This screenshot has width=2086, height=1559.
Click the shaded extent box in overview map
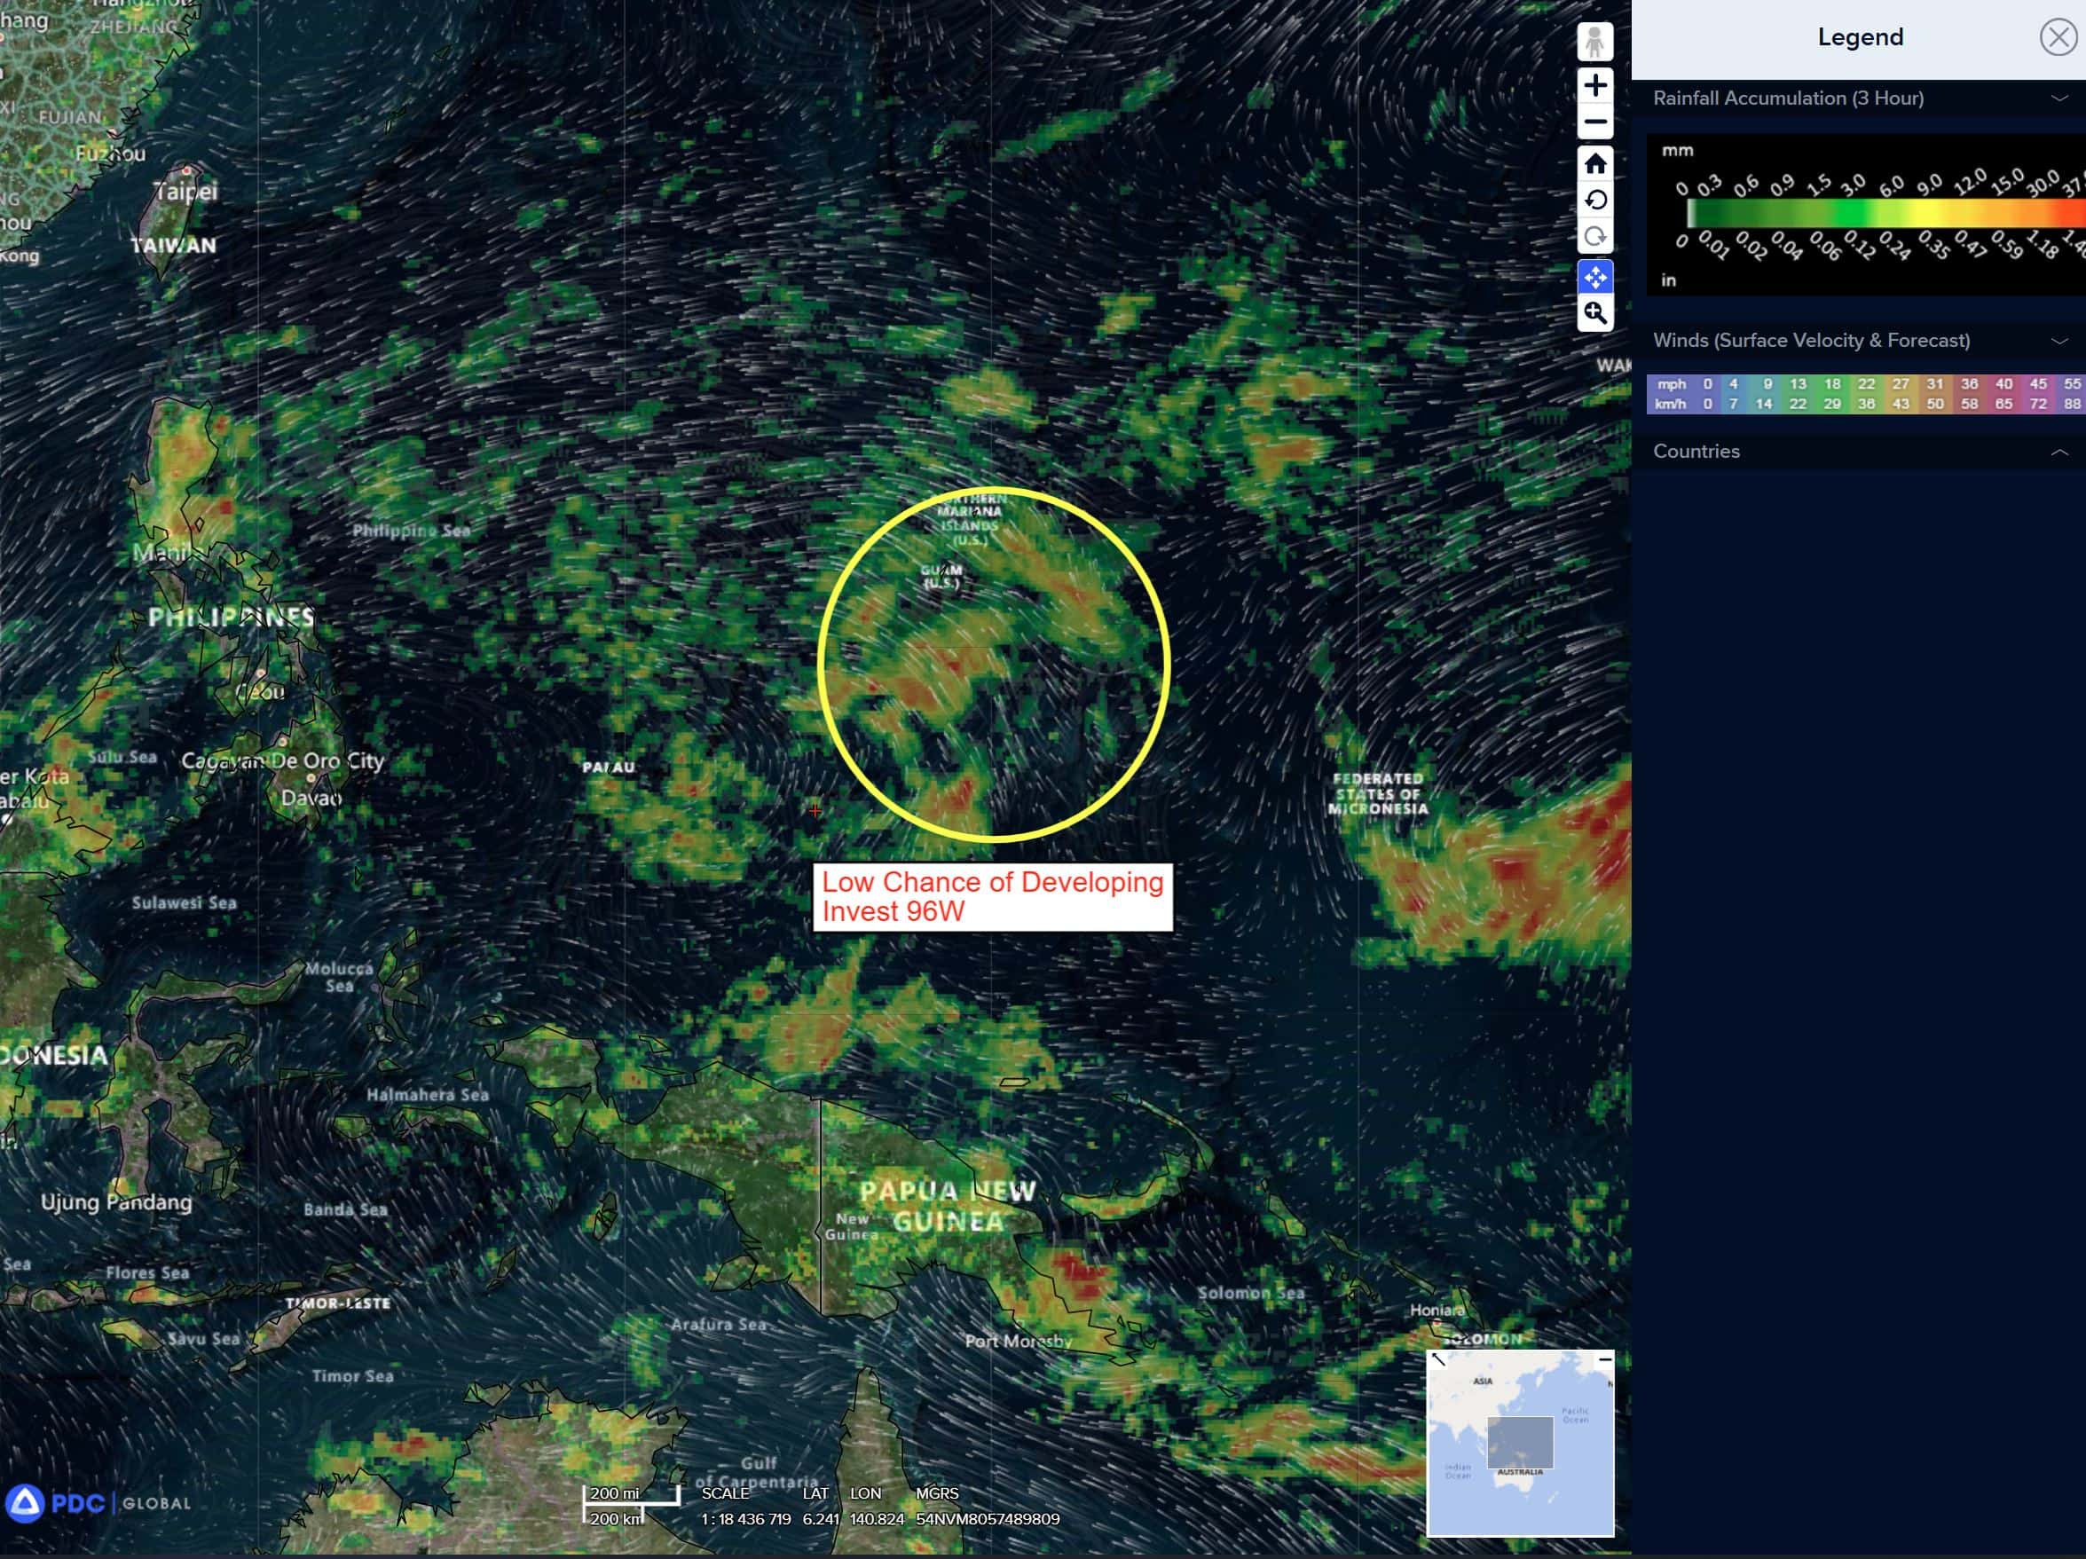click(1519, 1442)
